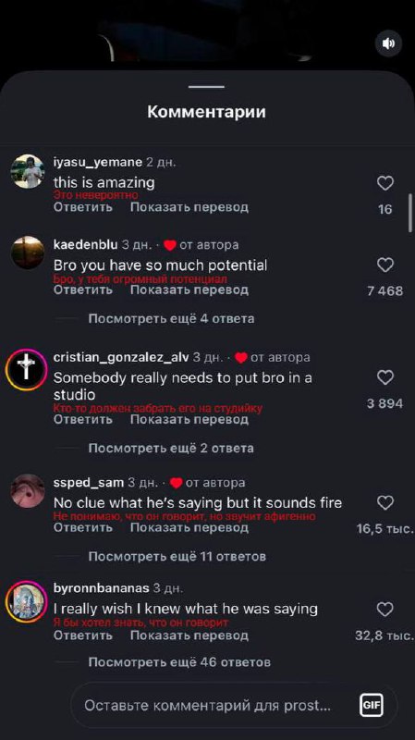
Task: Open the GIF picker icon
Action: 372,705
